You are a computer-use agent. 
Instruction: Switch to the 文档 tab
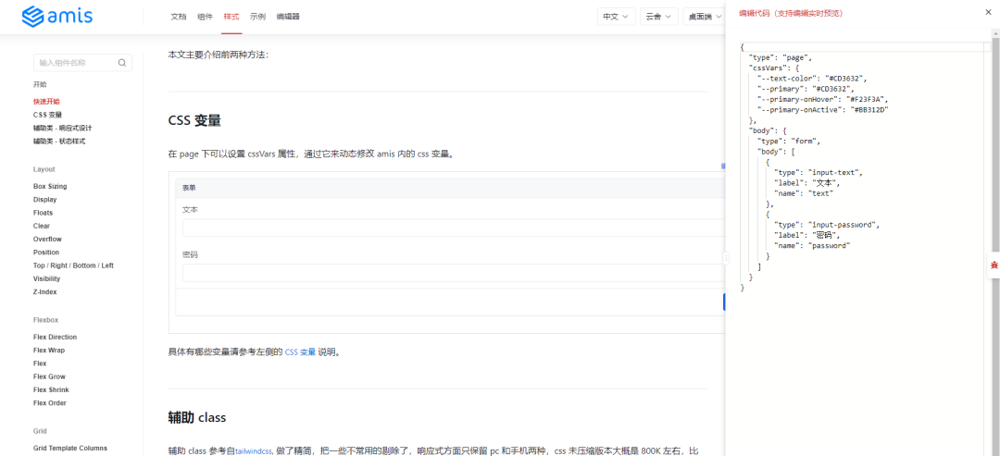[179, 17]
